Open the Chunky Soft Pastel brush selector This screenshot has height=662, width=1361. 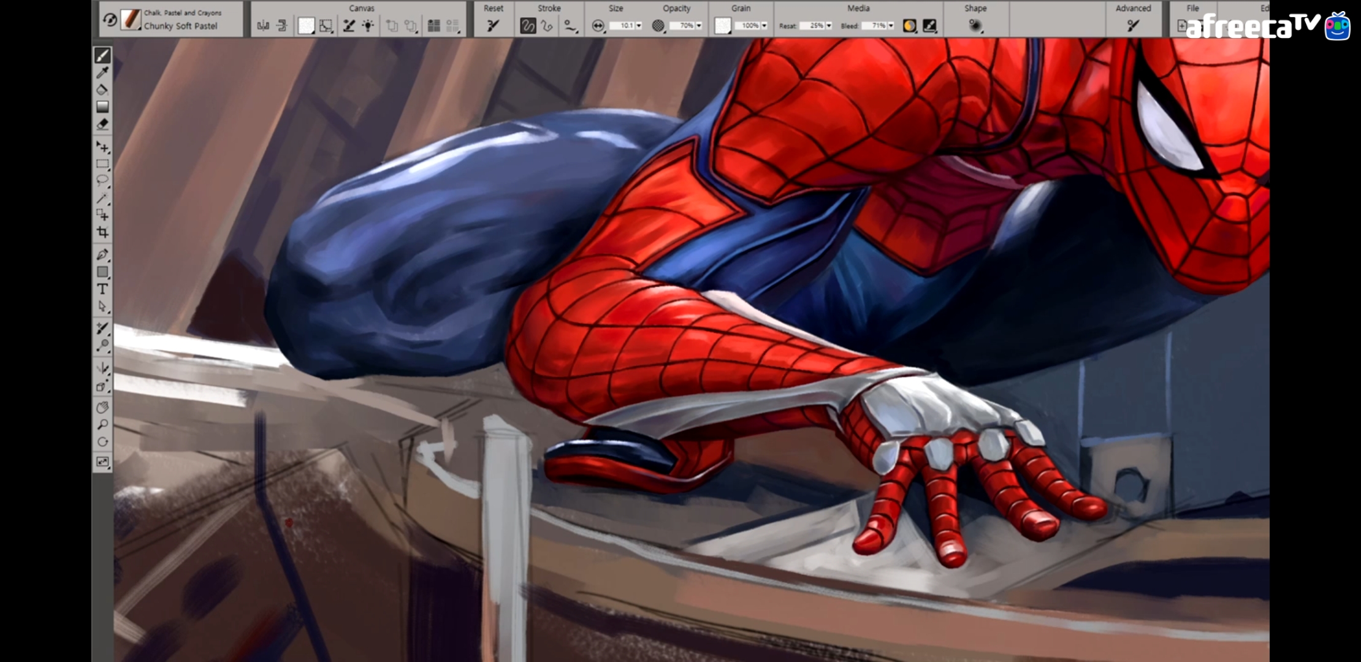click(130, 20)
